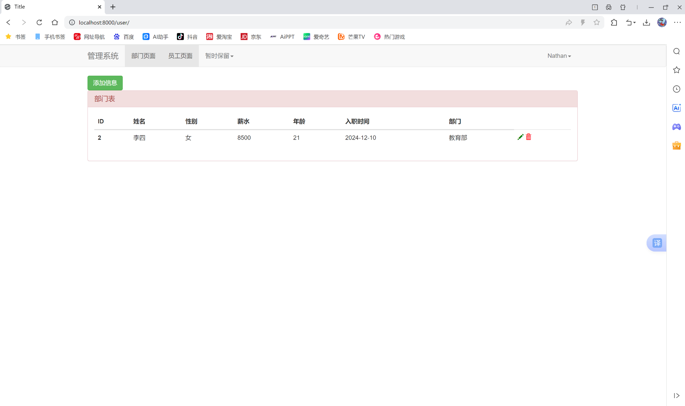Open the 书签 bookmarks folder
The image size is (685, 406).
click(16, 37)
